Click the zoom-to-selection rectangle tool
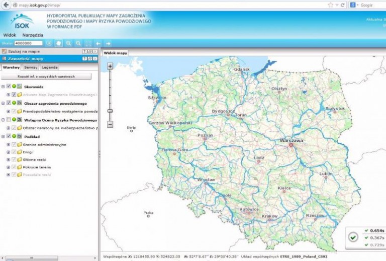 point(88,44)
